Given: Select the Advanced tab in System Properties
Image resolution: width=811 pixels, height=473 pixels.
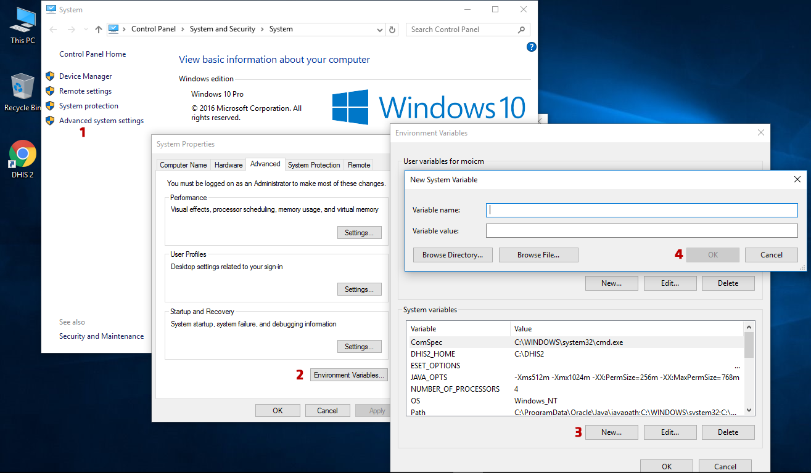Looking at the screenshot, I should coord(266,164).
